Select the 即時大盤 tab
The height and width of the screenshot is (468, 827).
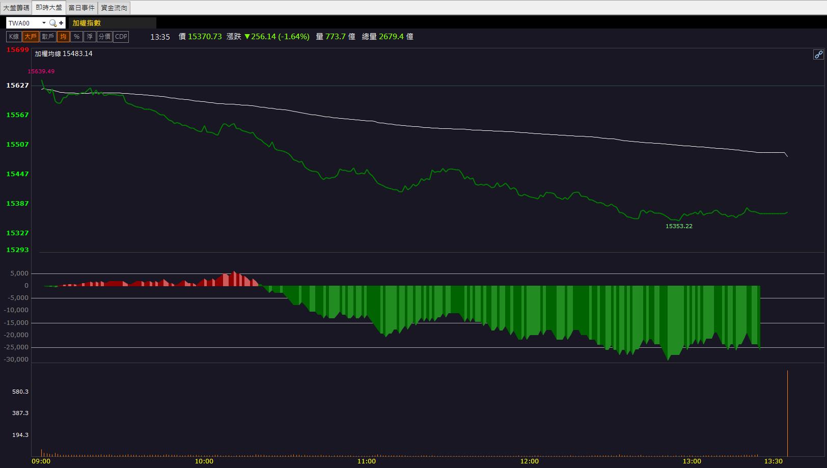(49, 8)
